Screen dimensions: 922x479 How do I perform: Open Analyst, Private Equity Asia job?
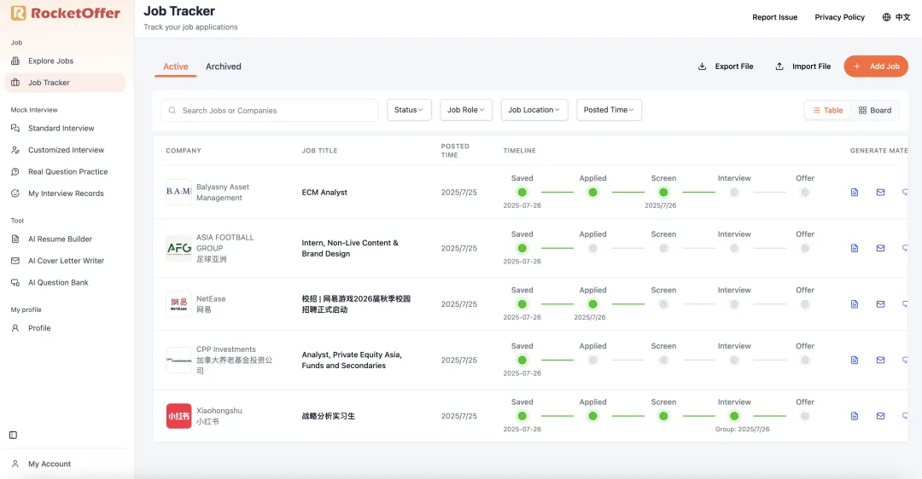pos(352,360)
